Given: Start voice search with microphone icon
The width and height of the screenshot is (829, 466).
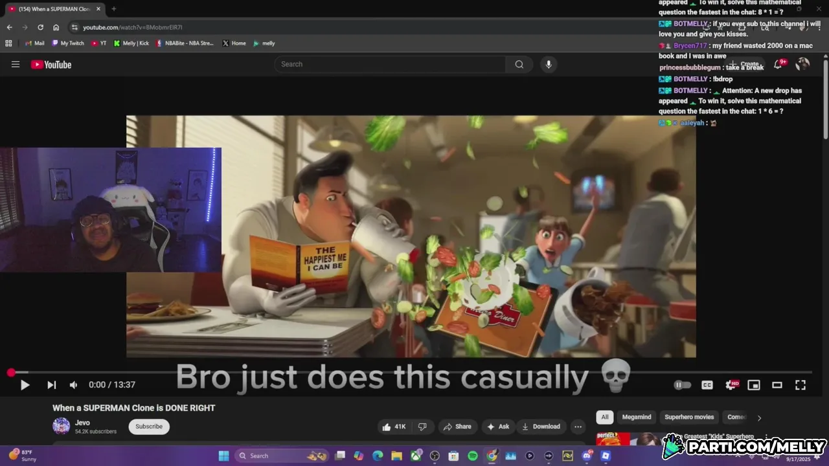Looking at the screenshot, I should click(x=549, y=64).
